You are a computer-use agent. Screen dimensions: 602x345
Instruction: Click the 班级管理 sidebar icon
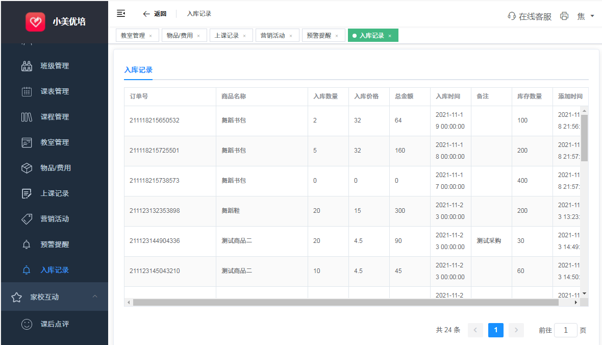click(x=27, y=66)
